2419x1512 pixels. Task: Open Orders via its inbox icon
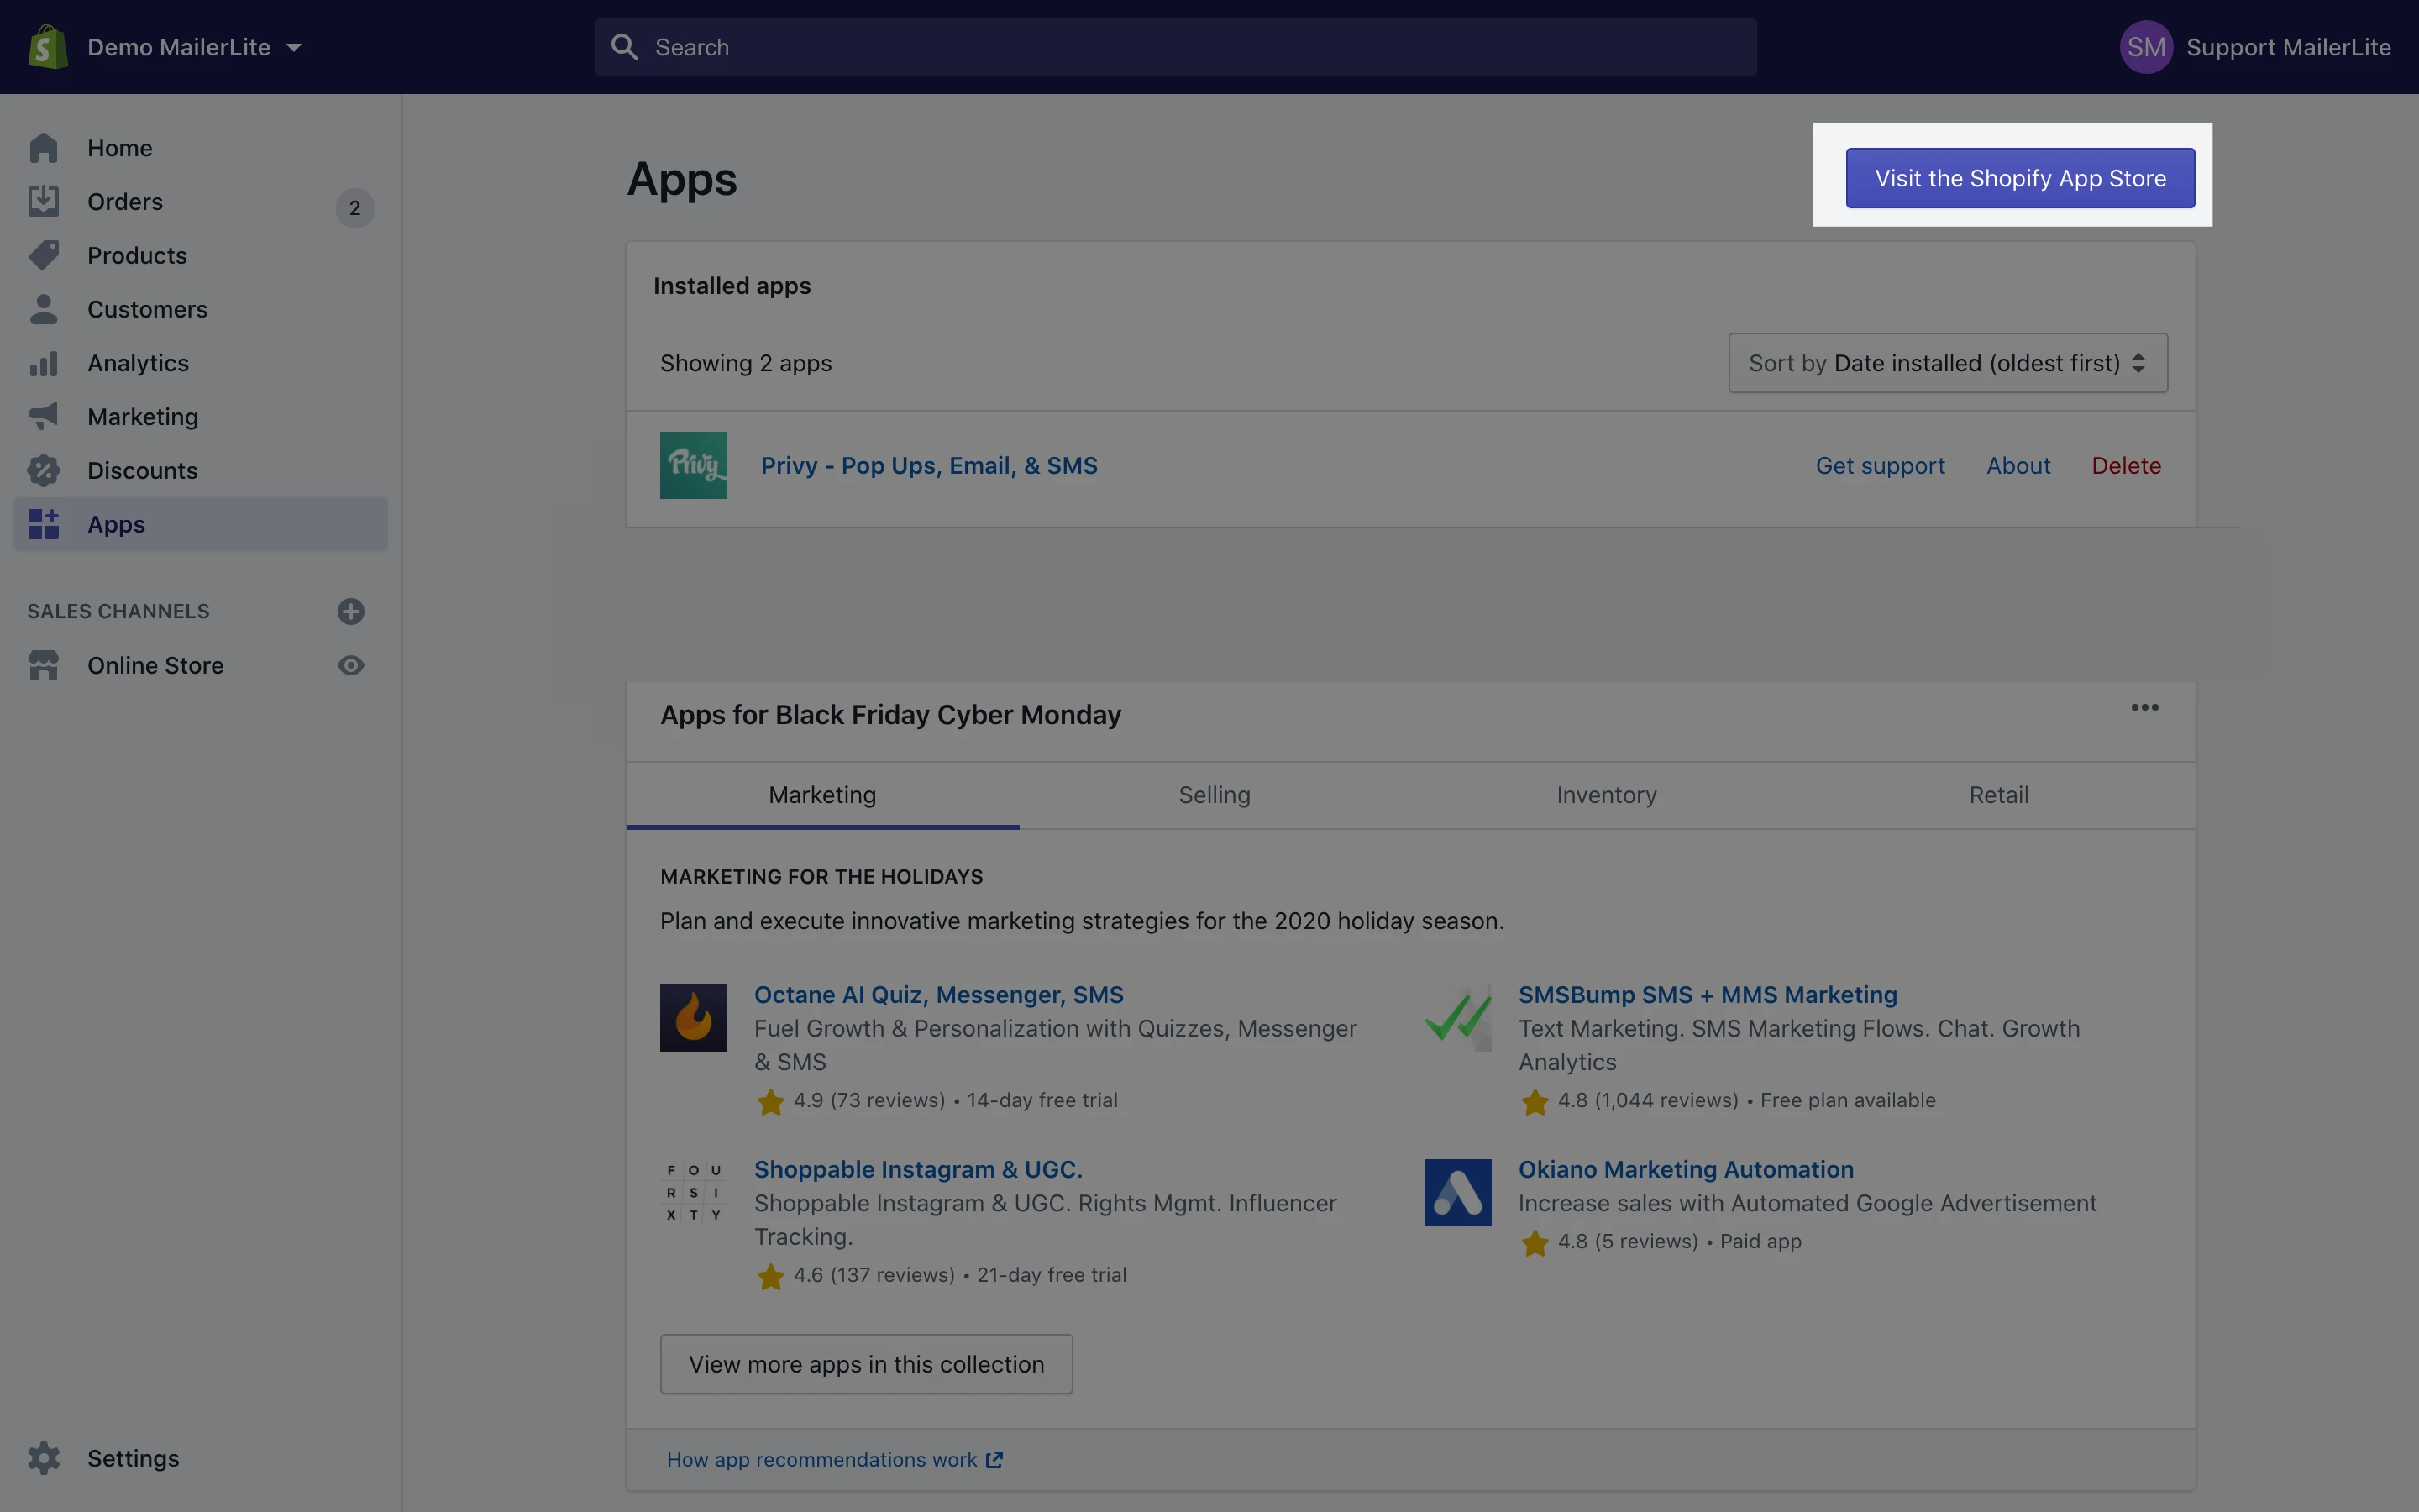point(43,202)
